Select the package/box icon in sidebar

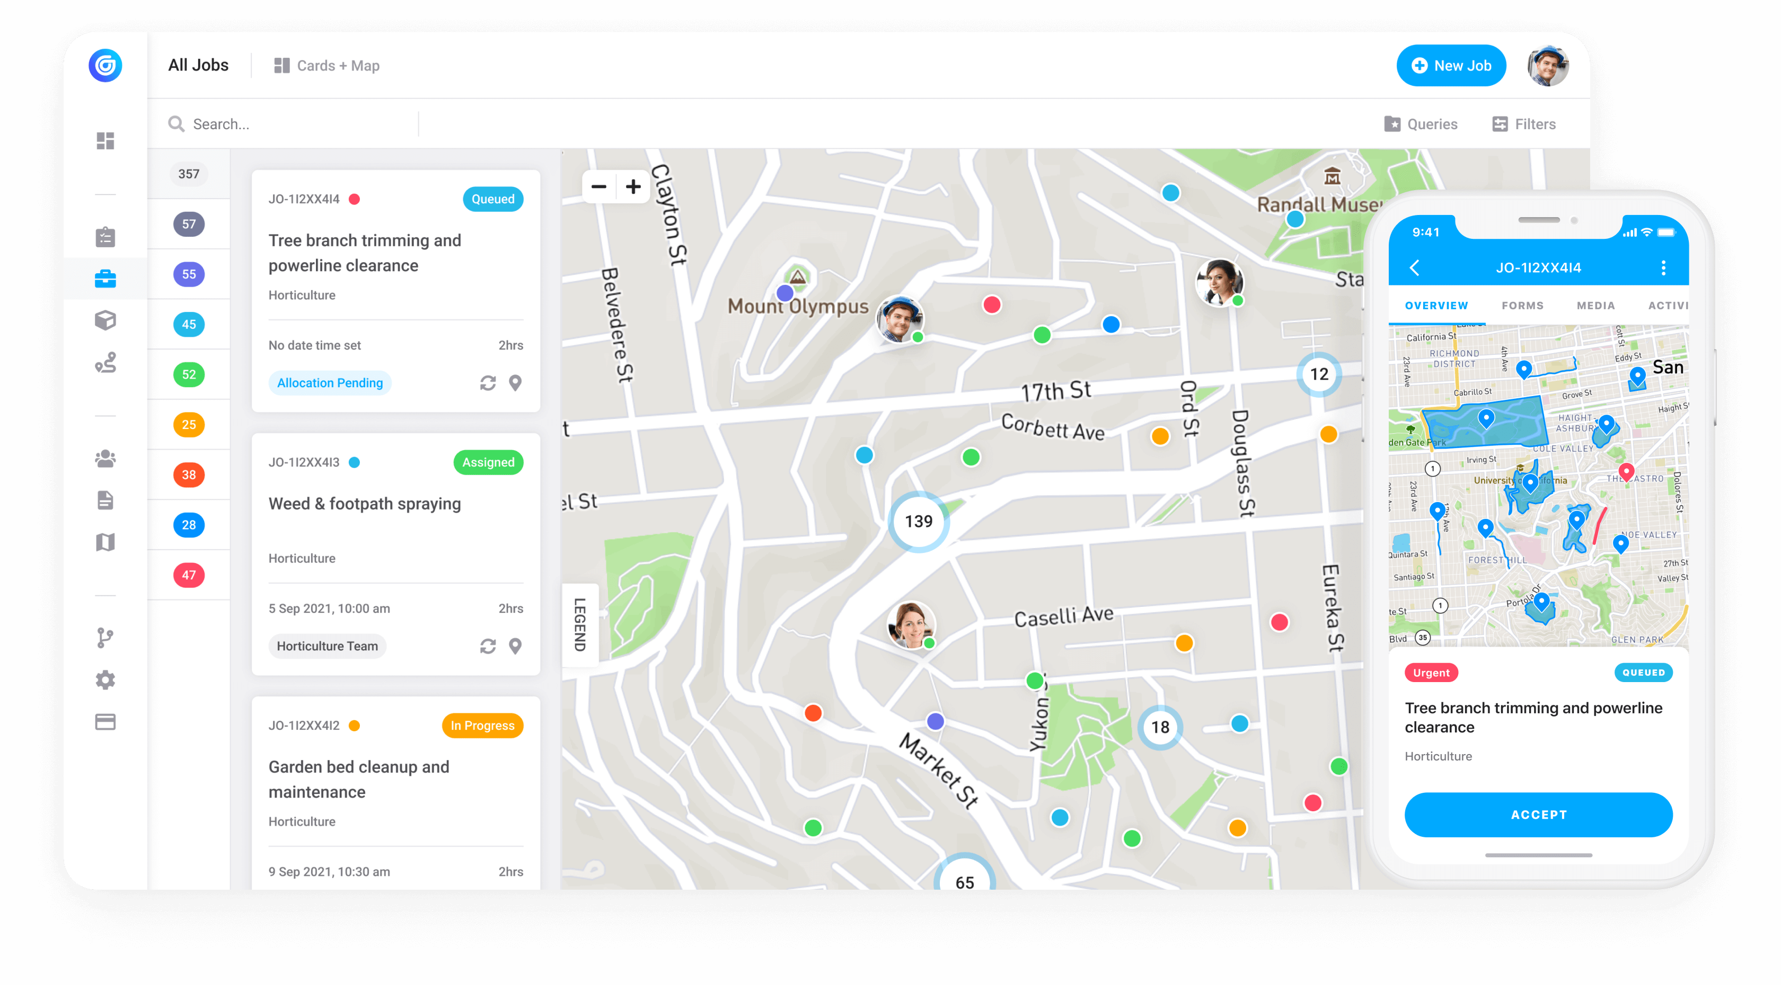105,321
